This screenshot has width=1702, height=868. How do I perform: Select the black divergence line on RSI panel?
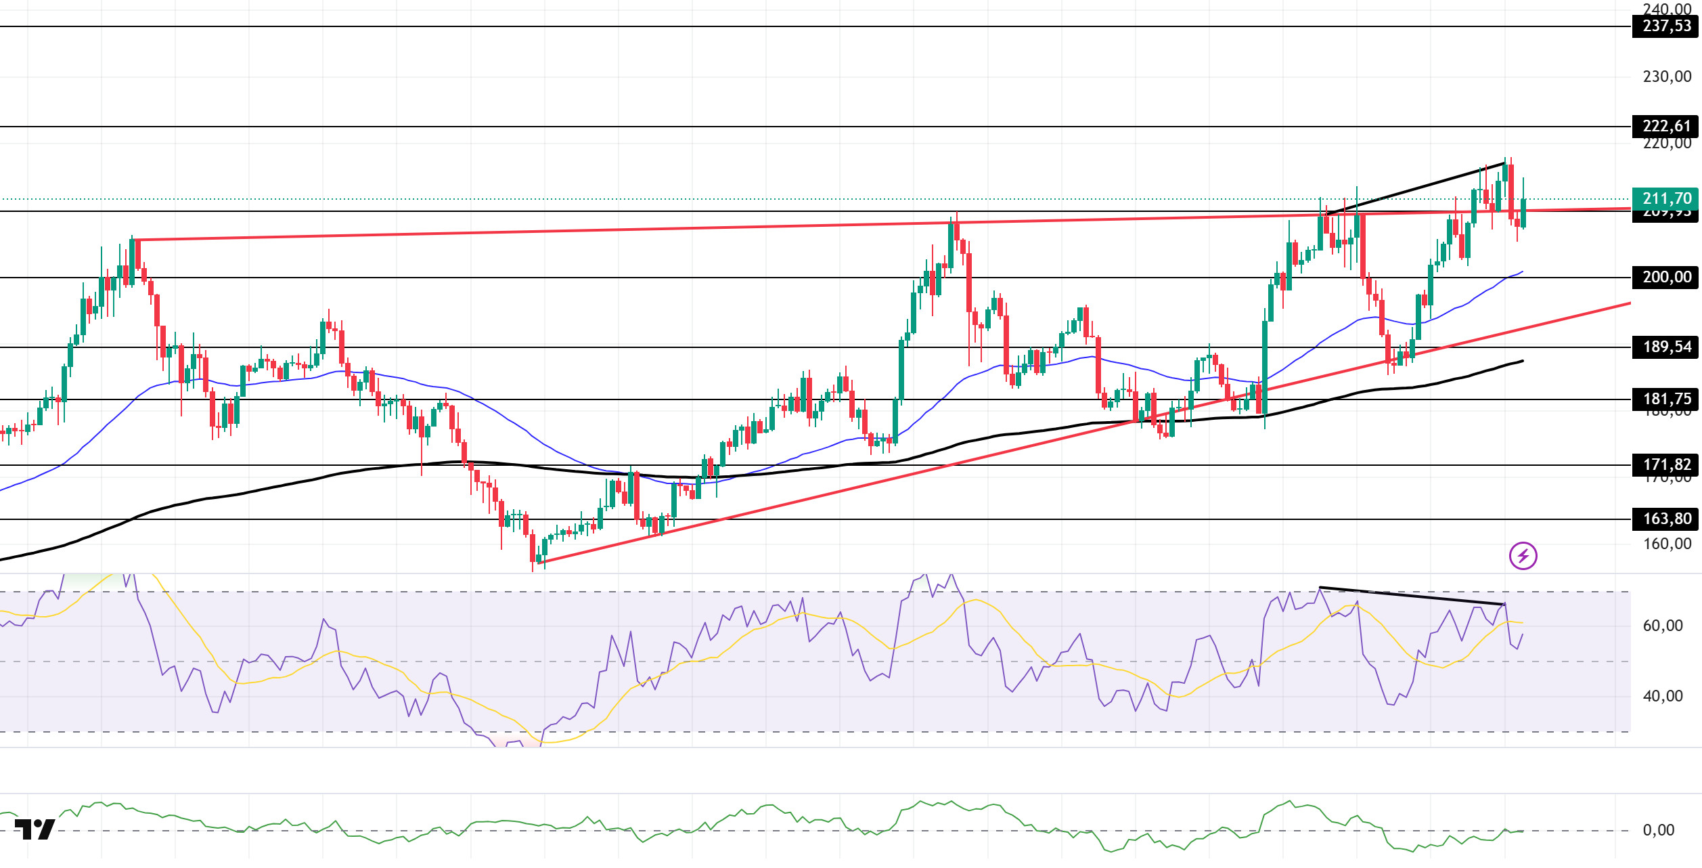tap(1412, 596)
